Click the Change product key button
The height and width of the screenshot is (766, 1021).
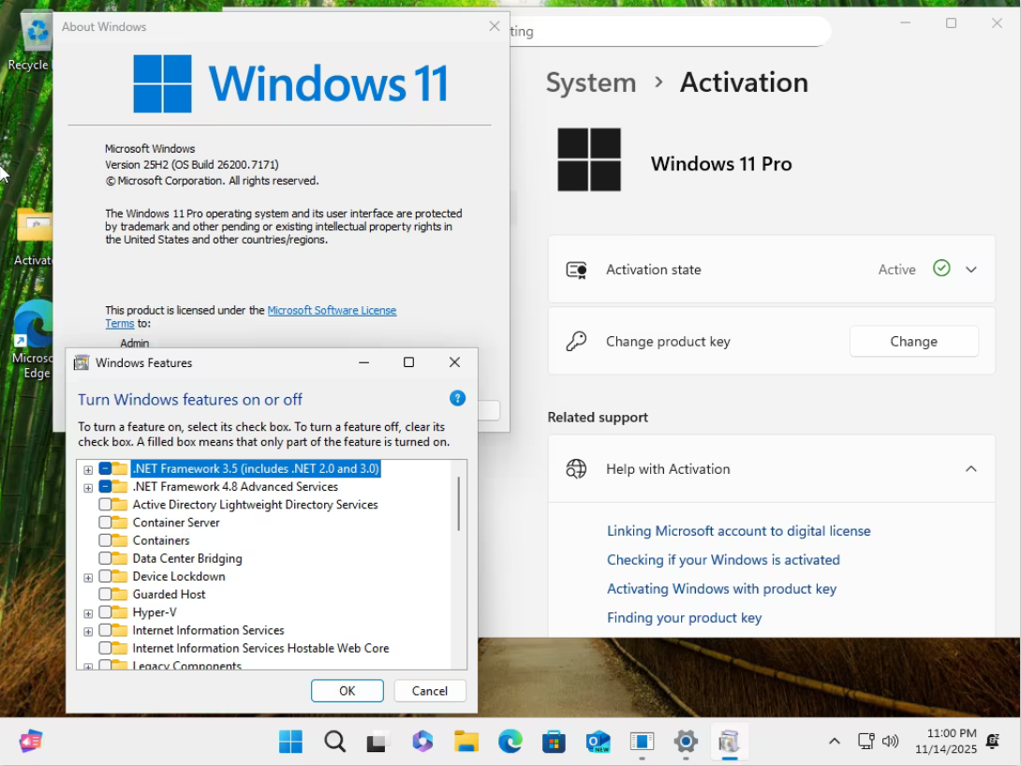[913, 342]
